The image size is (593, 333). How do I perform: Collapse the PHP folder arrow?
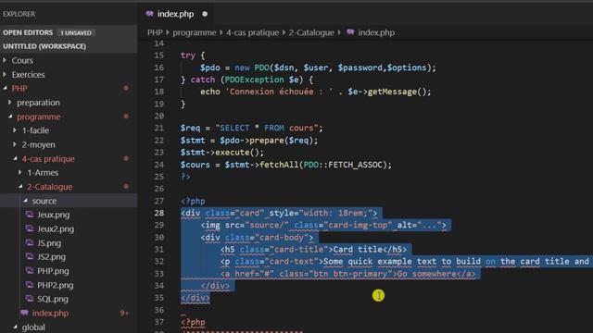click(5, 89)
